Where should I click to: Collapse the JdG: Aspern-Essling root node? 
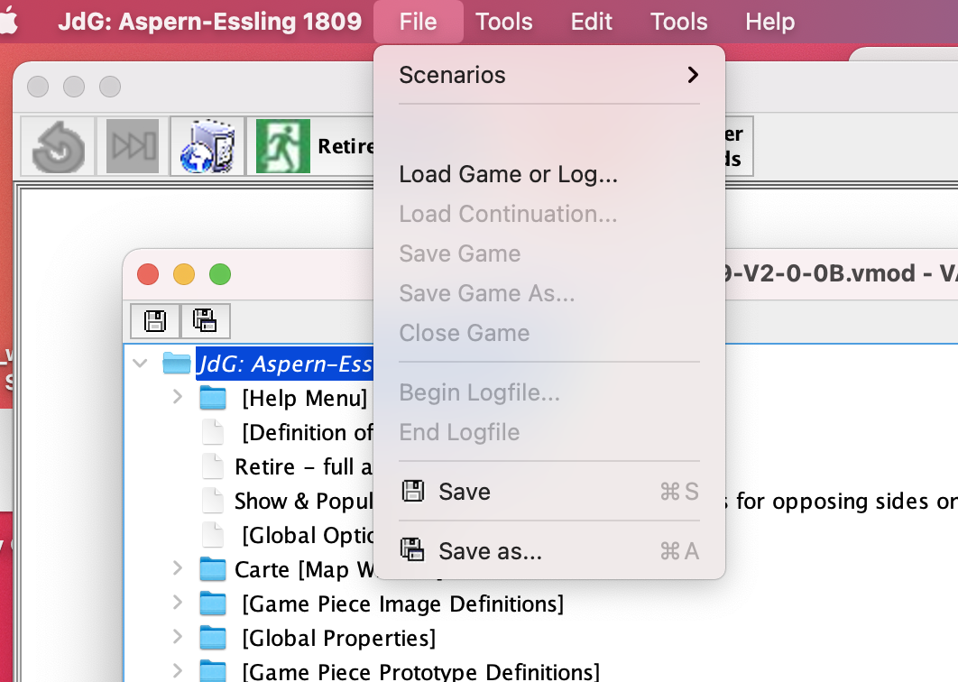pos(140,363)
